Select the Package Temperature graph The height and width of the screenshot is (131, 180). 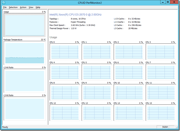pyautogui.click(x=25, y=53)
